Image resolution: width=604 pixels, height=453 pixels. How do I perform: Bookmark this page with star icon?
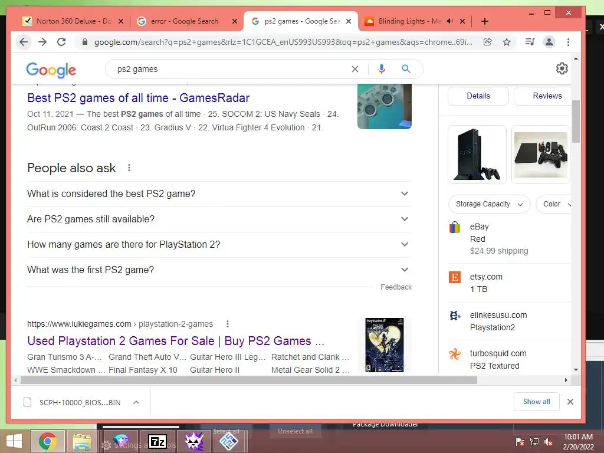pos(507,42)
